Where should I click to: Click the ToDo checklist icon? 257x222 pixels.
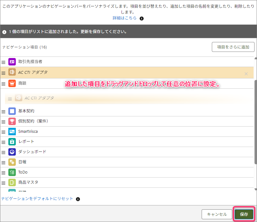(12, 172)
